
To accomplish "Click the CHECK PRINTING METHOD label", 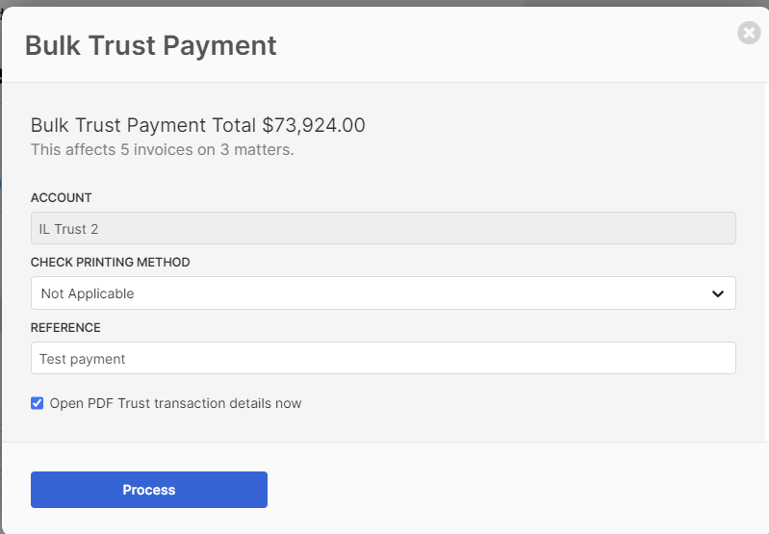I will 111,263.
